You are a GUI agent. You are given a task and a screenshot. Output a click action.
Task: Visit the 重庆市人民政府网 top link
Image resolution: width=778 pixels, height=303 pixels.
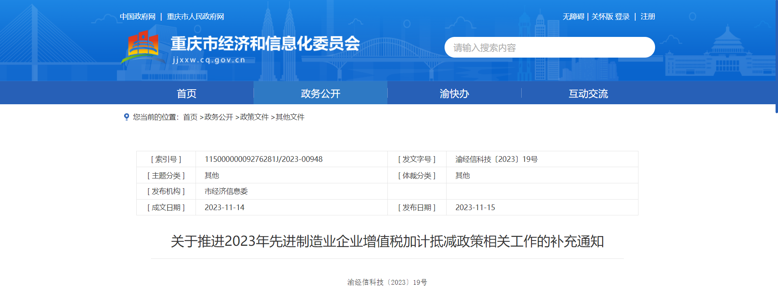(x=196, y=17)
